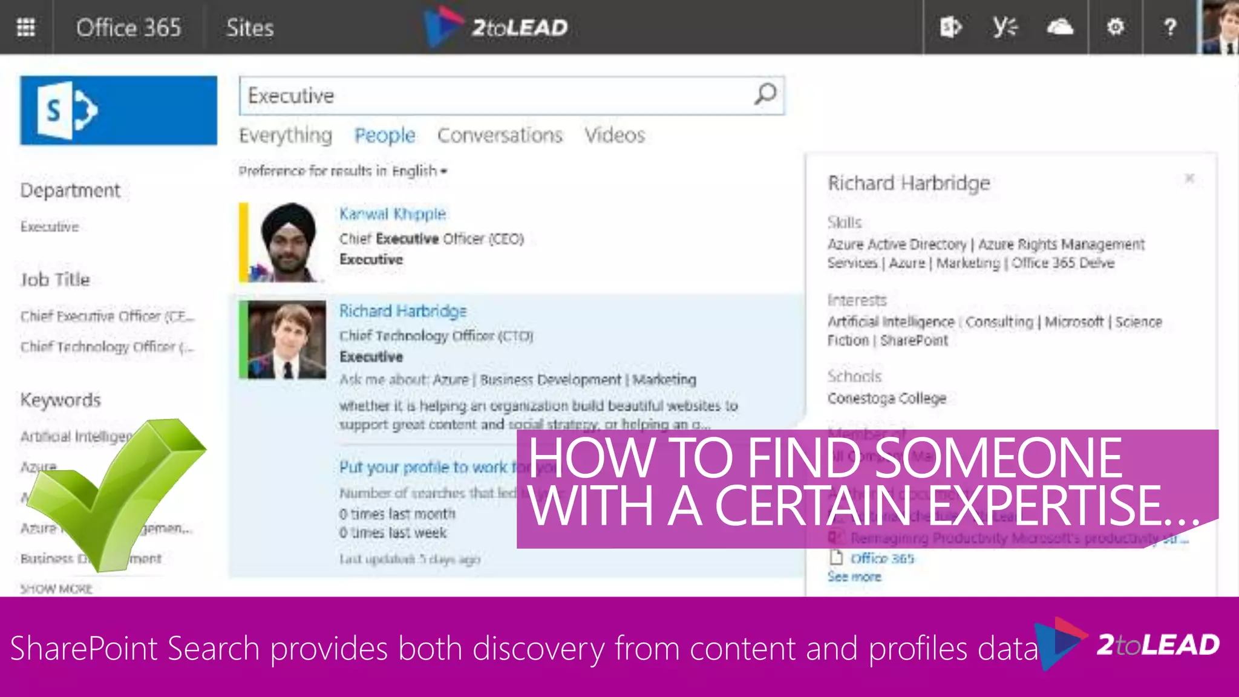This screenshot has width=1239, height=697.
Task: Open the SharePoint newsfeed icon in top bar
Action: tap(950, 27)
